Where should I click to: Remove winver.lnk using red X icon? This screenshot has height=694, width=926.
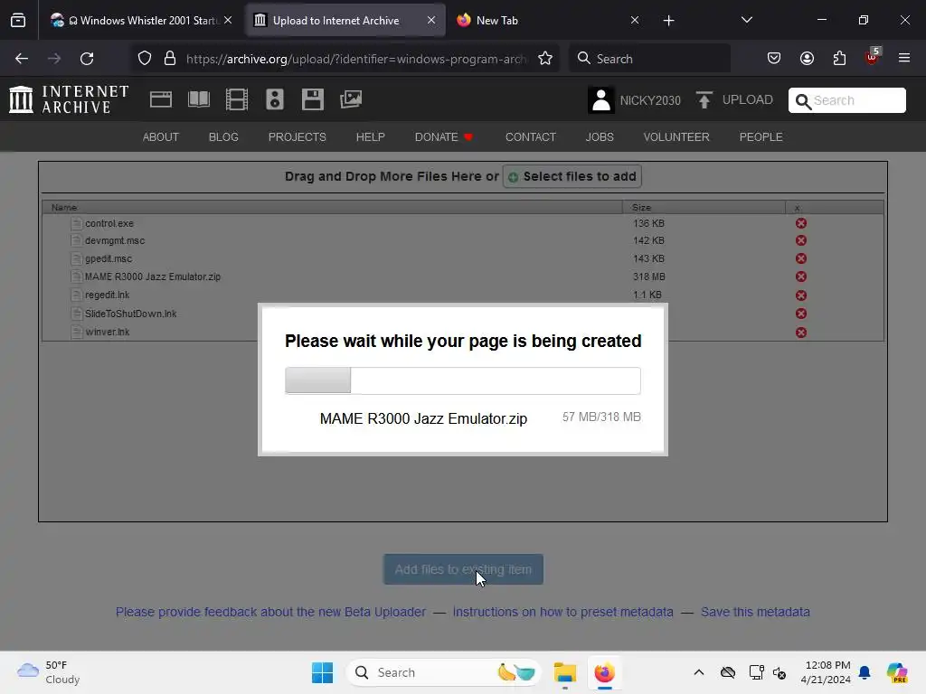coord(801,333)
